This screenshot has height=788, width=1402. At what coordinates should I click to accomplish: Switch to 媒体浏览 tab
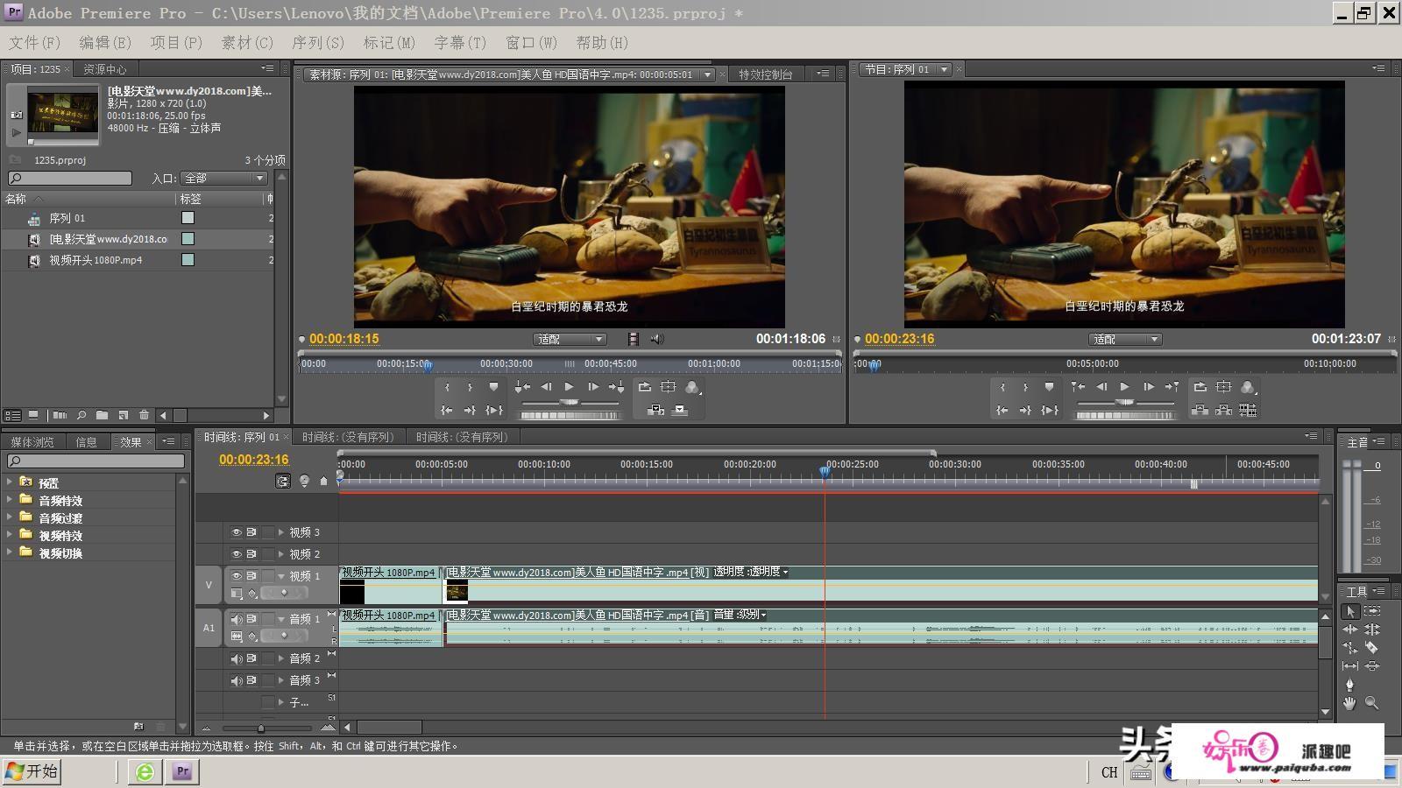32,442
